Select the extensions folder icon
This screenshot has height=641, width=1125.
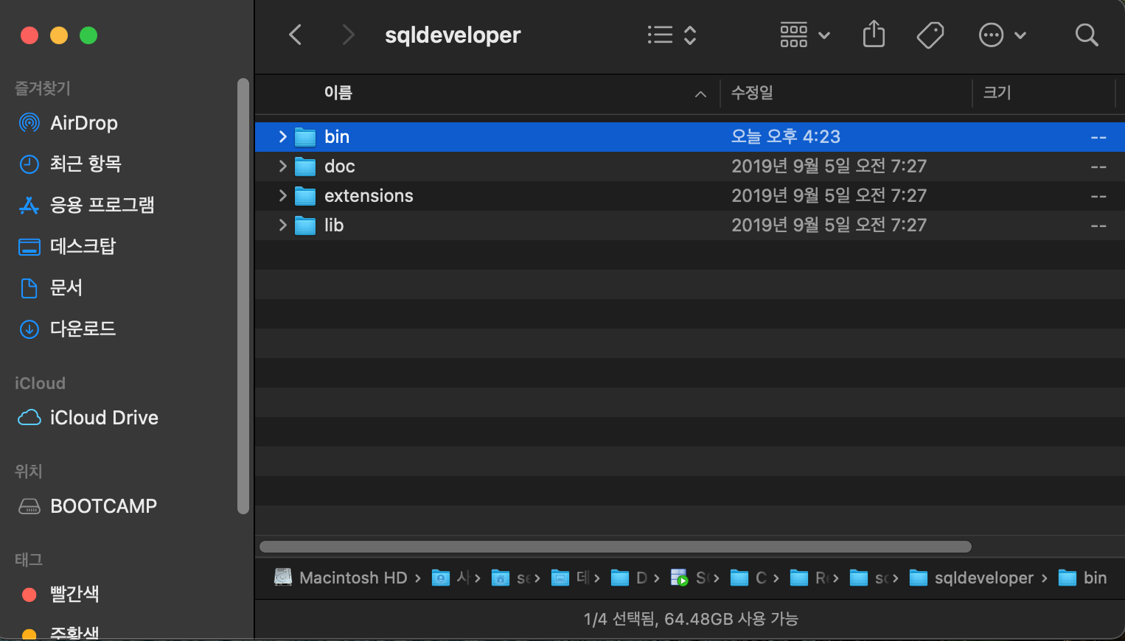click(x=305, y=196)
